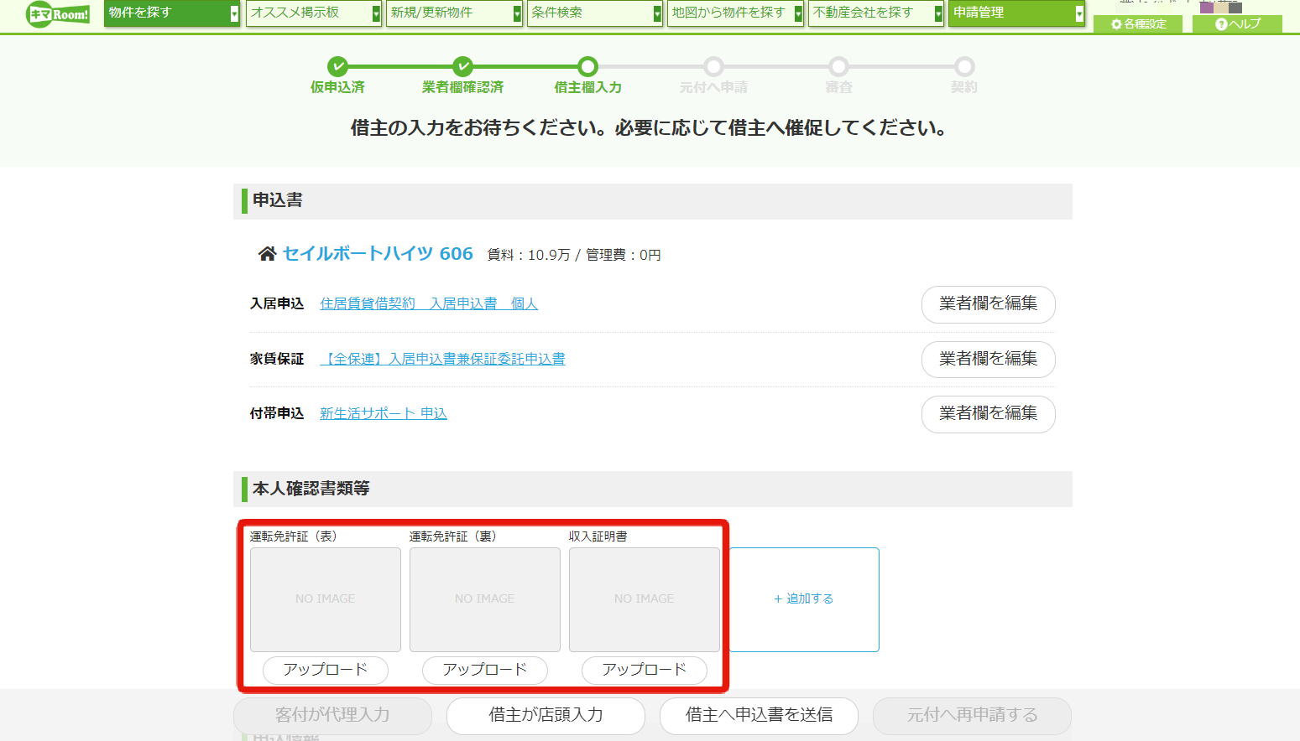The width and height of the screenshot is (1300, 741).
Task: Click the 運転免許証（表） NO IMAGE thumbnail
Action: click(x=326, y=599)
